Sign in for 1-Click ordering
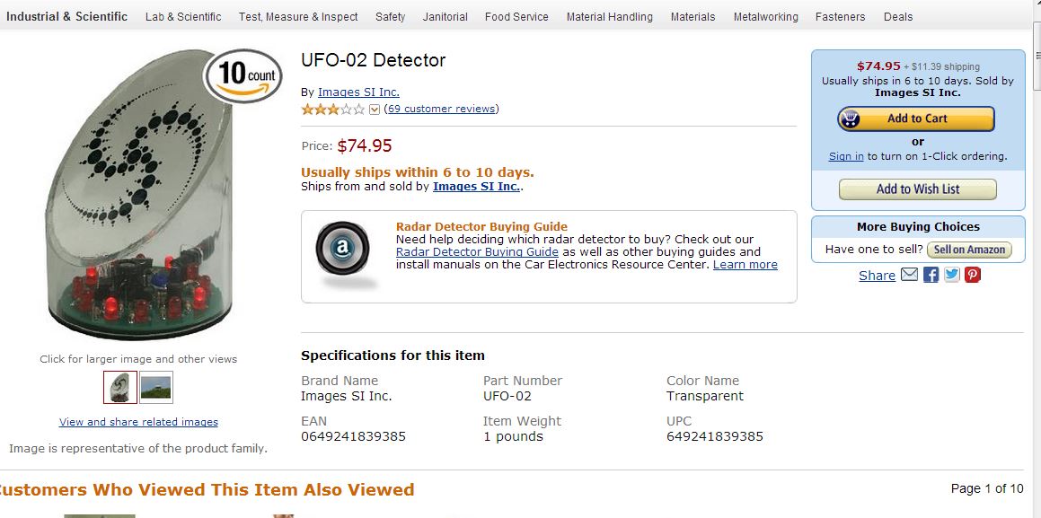Screen dimensions: 1041x518 (x=846, y=156)
